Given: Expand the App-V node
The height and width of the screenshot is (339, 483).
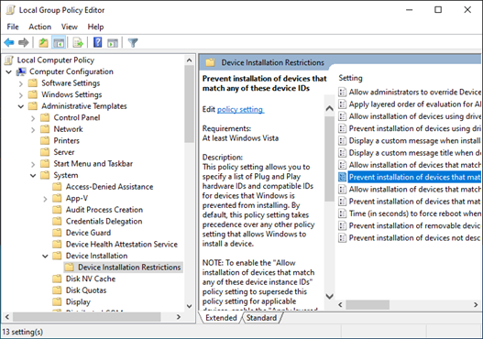Looking at the screenshot, I should tap(45, 199).
